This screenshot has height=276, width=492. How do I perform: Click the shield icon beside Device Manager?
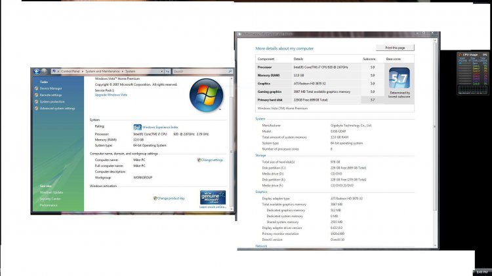(36, 88)
